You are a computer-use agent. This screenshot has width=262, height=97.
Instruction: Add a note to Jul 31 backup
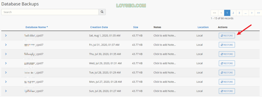[165, 45]
